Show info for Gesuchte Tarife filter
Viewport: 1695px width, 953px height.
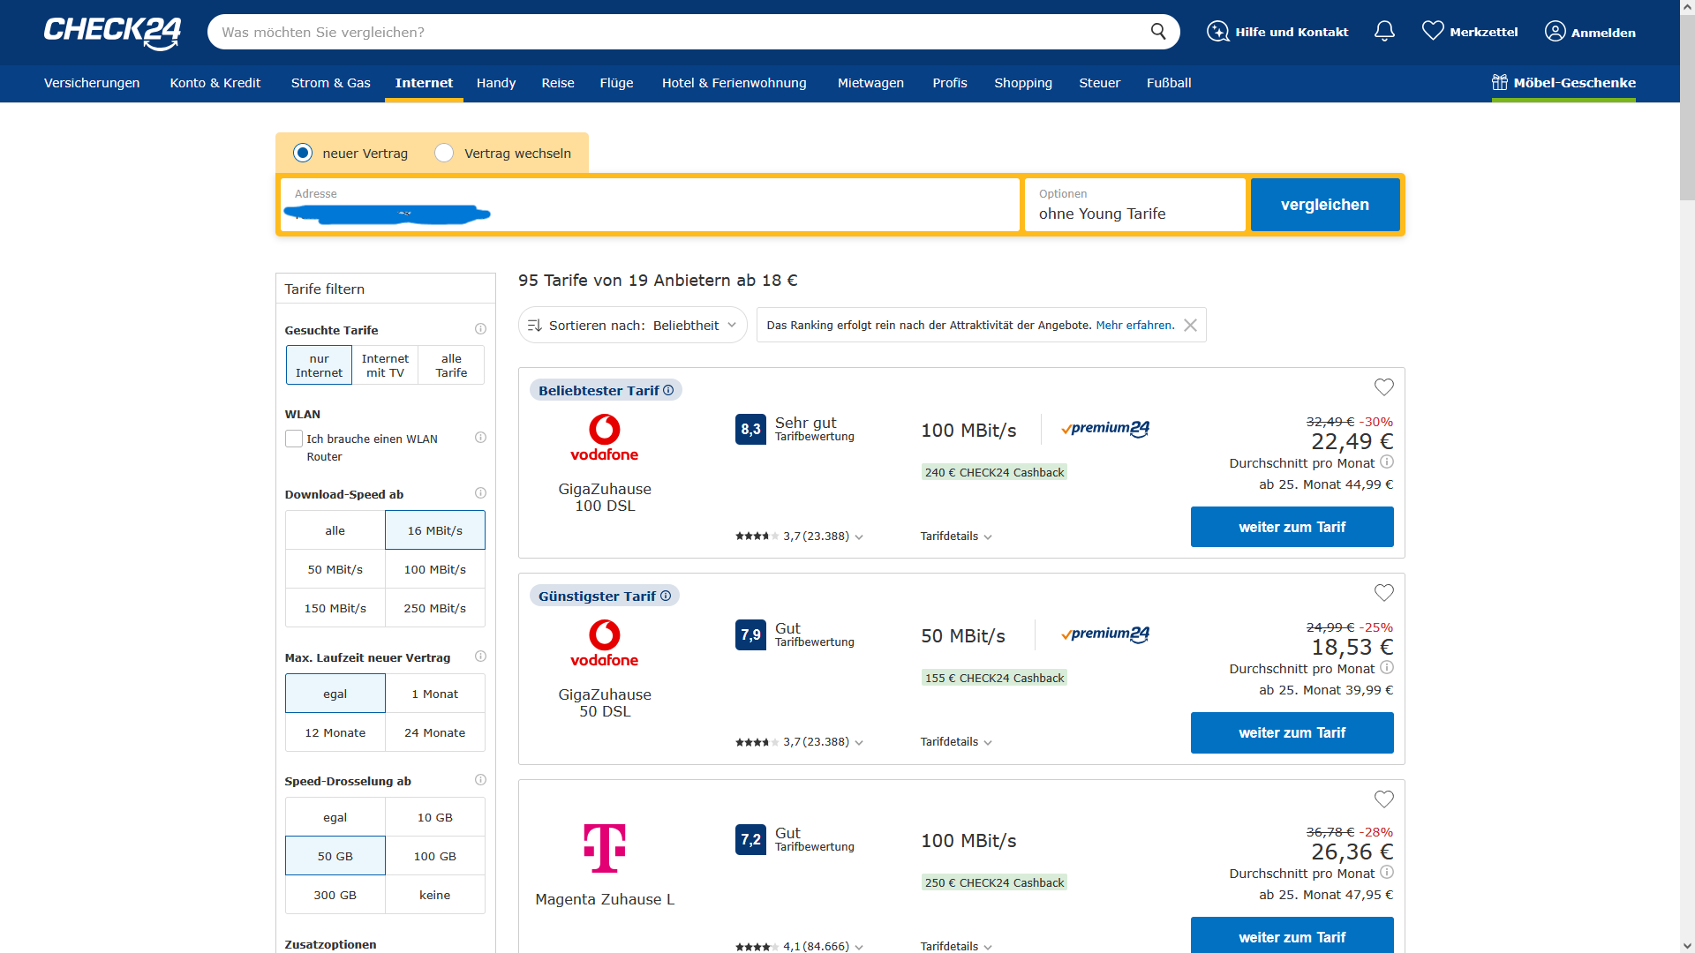coord(480,329)
